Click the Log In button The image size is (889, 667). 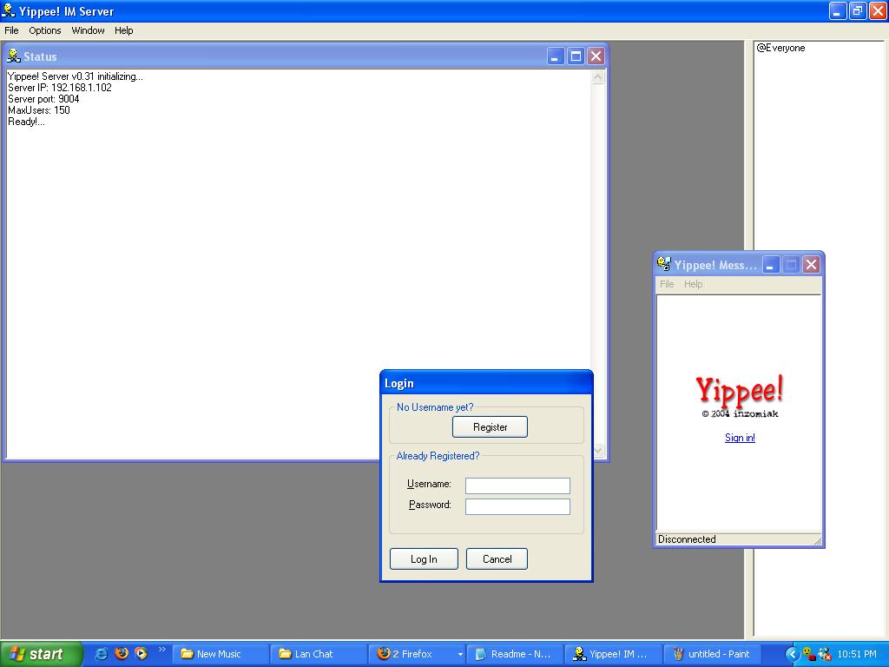click(x=424, y=559)
